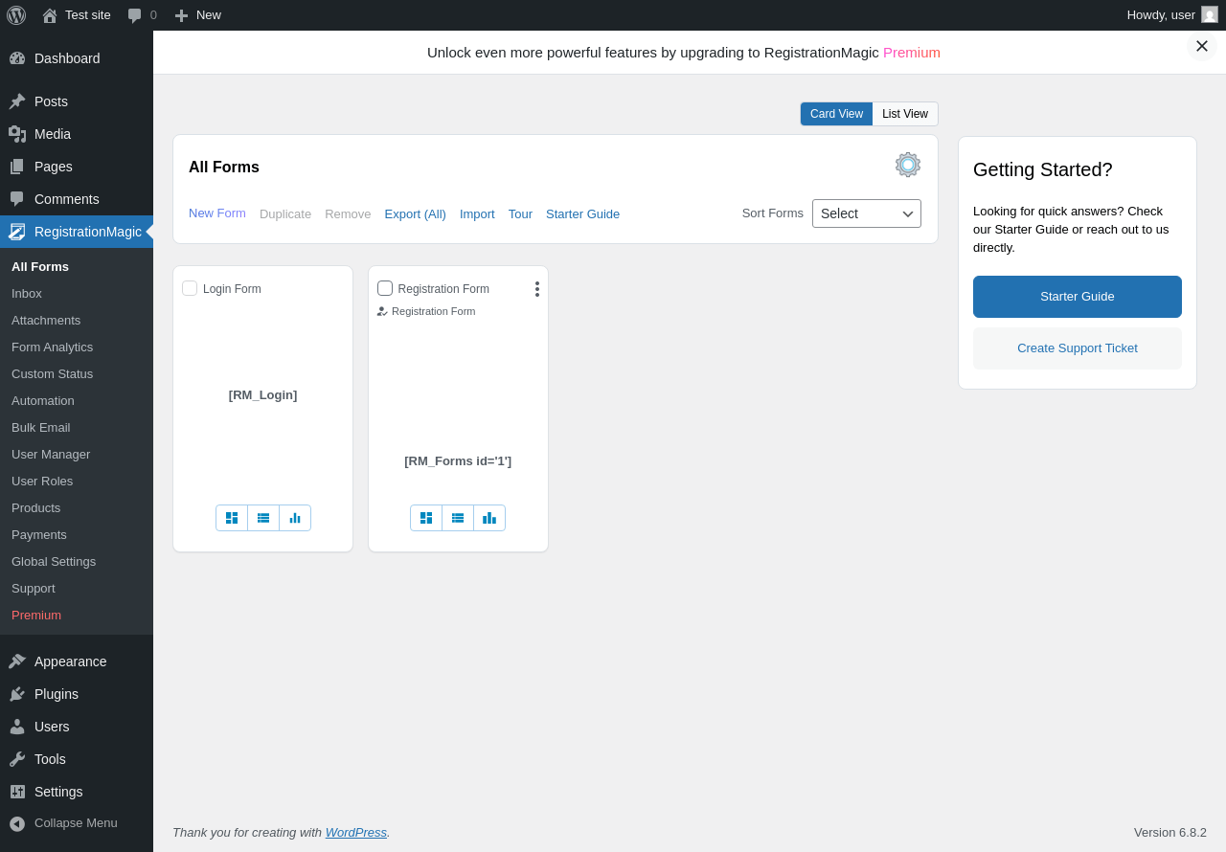Click the Import link

pyautogui.click(x=477, y=213)
